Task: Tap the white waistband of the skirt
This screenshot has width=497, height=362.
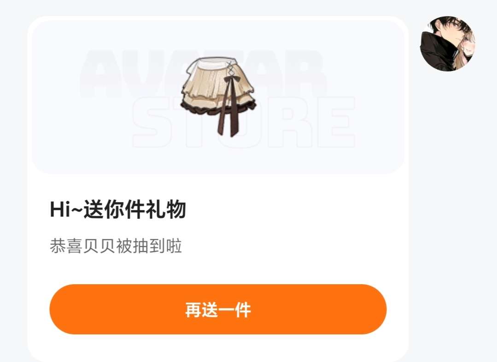Action: coord(212,63)
